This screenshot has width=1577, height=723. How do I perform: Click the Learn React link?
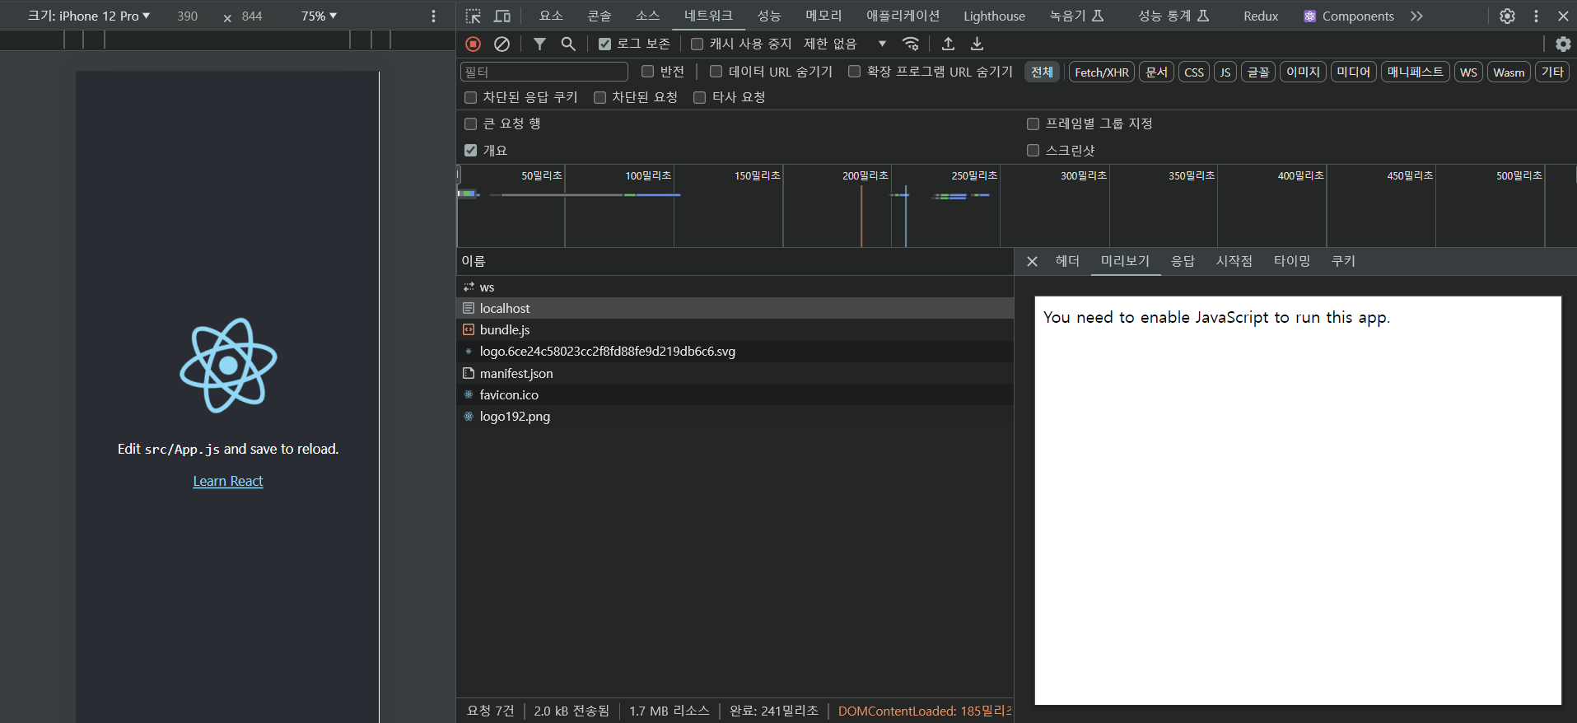pos(228,481)
